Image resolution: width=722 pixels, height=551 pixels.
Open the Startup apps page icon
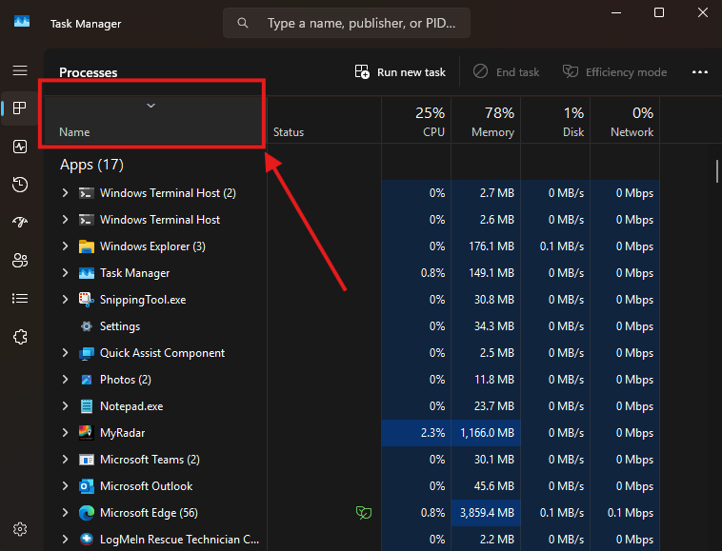point(20,222)
